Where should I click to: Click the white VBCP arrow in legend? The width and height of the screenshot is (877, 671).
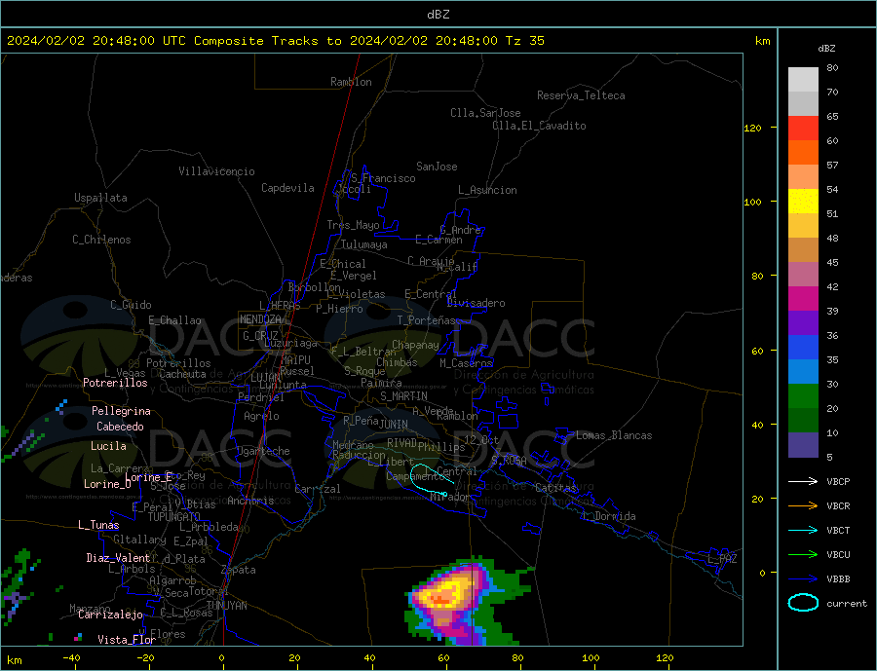click(x=803, y=481)
